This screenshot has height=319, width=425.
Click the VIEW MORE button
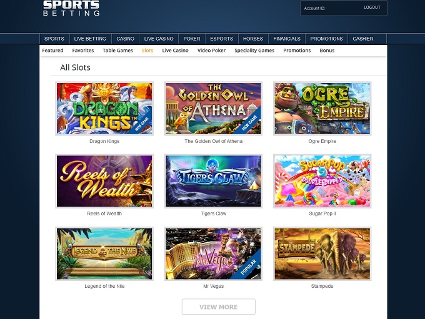tap(219, 307)
